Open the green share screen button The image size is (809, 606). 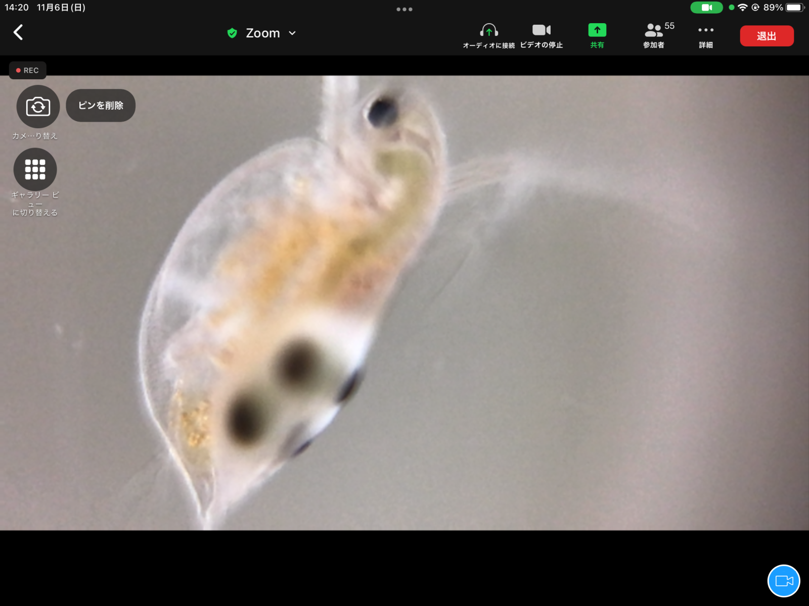tap(597, 35)
